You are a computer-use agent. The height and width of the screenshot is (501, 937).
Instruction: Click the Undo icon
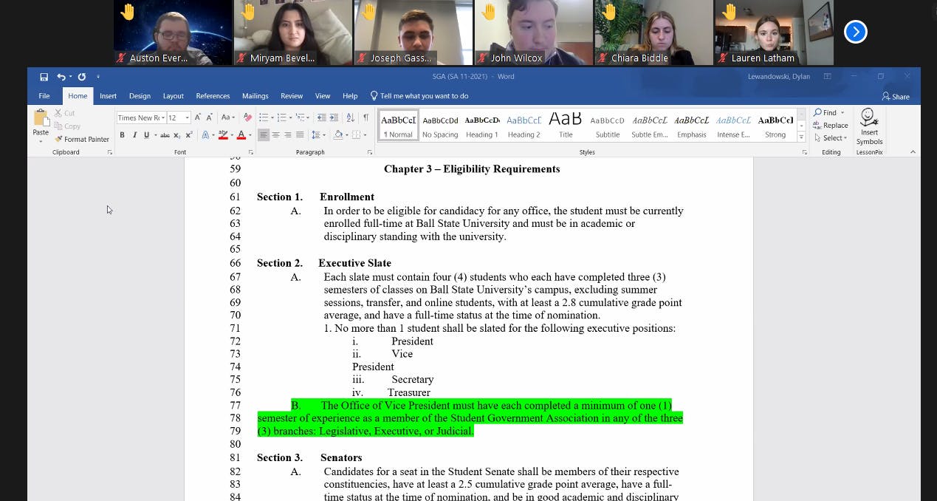pos(61,76)
